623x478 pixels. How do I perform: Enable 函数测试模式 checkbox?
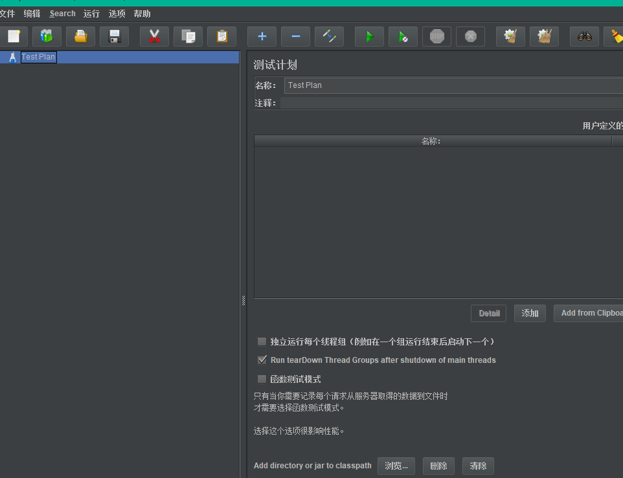pyautogui.click(x=262, y=379)
